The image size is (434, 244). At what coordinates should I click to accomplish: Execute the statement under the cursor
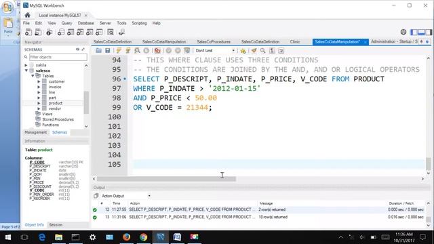(128, 51)
